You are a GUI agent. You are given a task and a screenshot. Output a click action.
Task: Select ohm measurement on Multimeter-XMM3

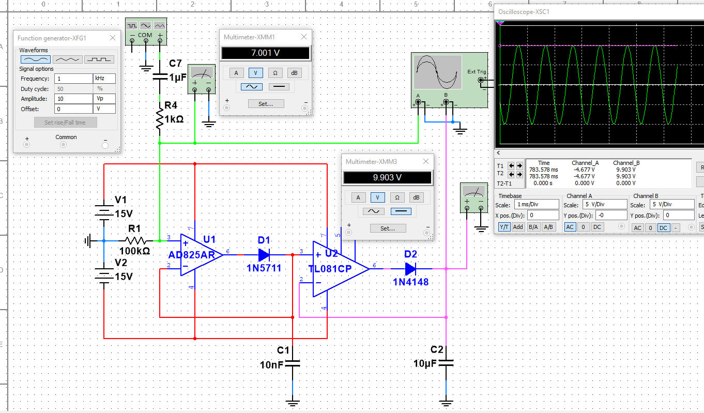(x=397, y=197)
